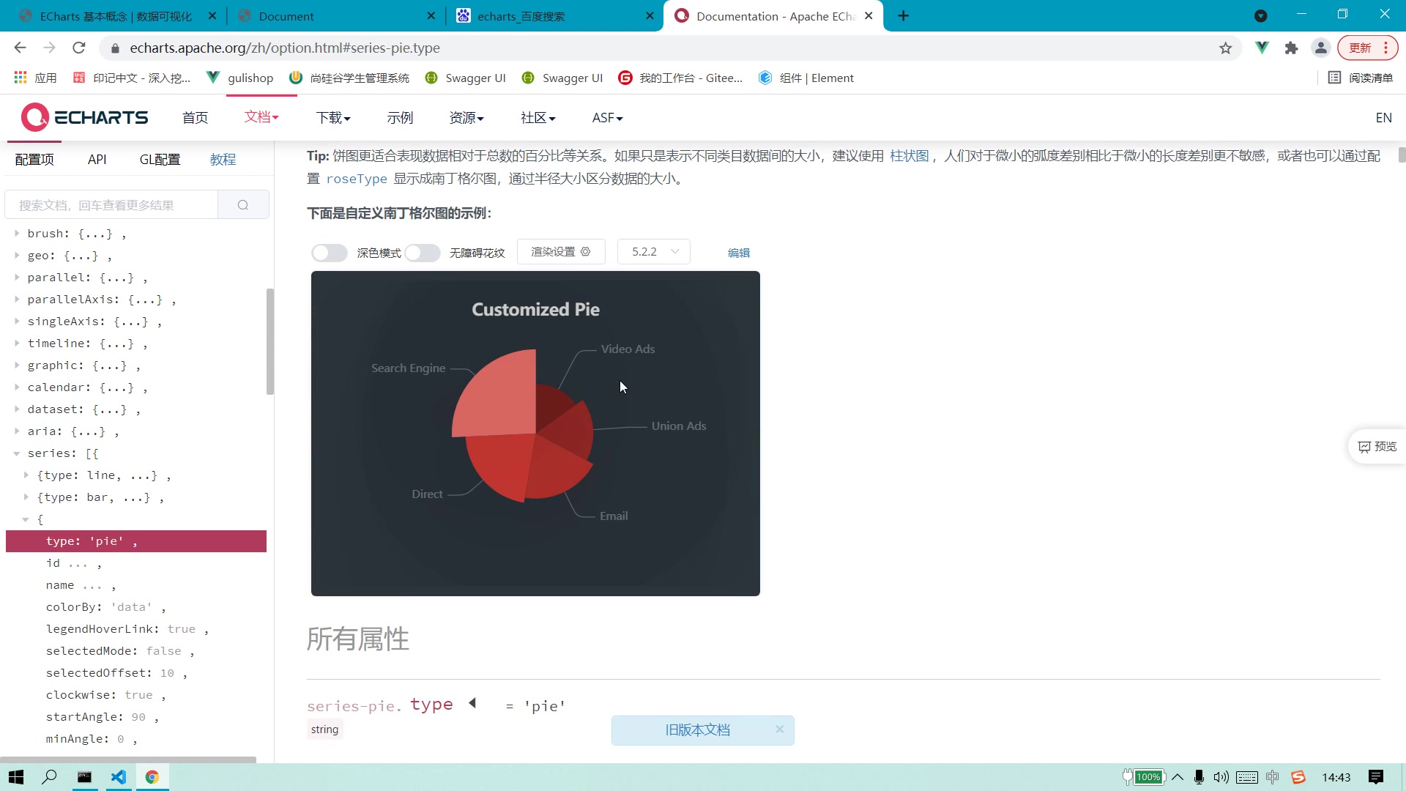The image size is (1406, 791).
Task: Collapse the series array in tree
Action: click(16, 453)
